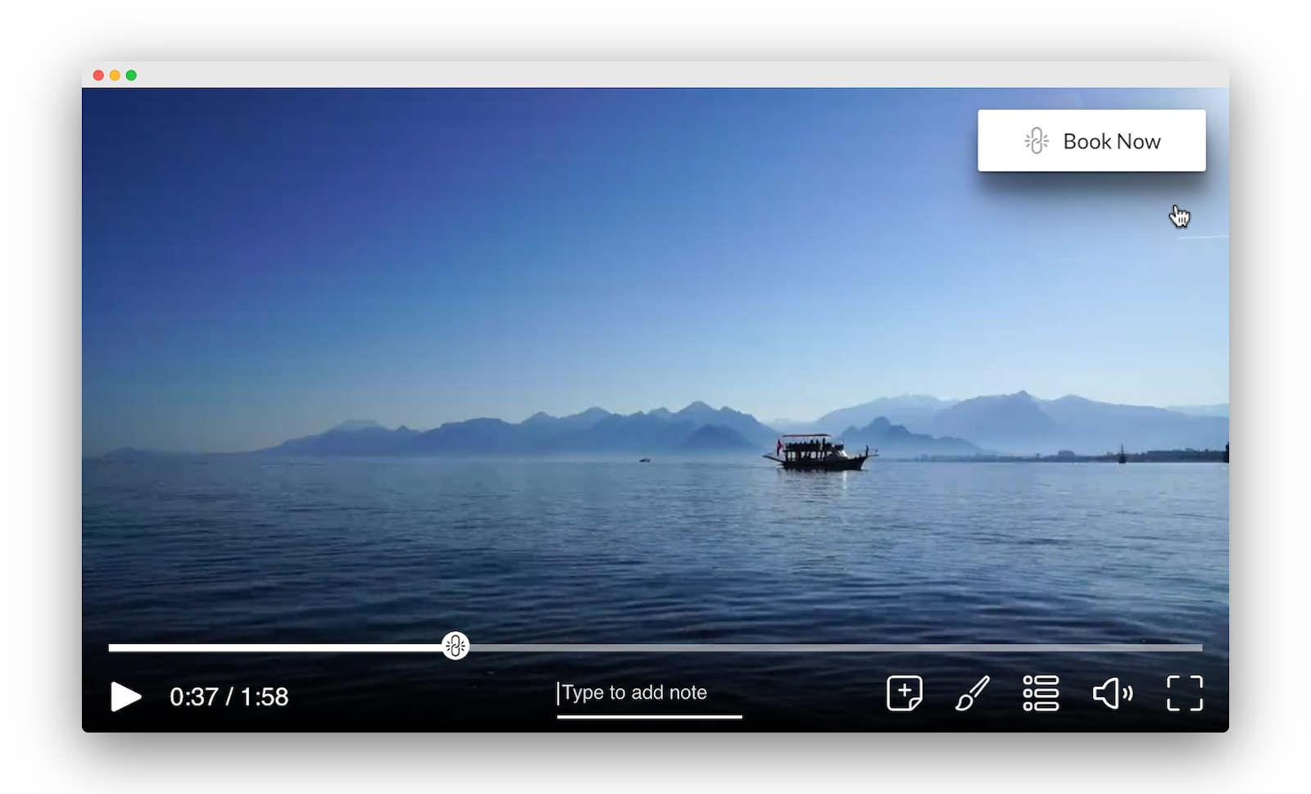This screenshot has width=1311, height=794.
Task: Click the link icon beside Book Now
Action: point(1037,141)
